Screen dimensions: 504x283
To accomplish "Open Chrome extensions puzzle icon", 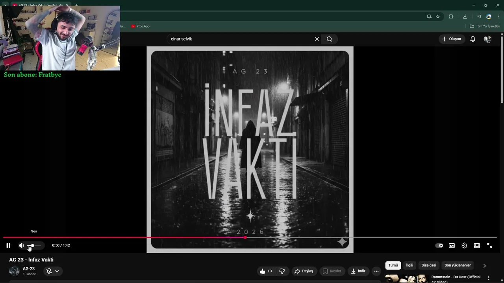I will pos(451,17).
